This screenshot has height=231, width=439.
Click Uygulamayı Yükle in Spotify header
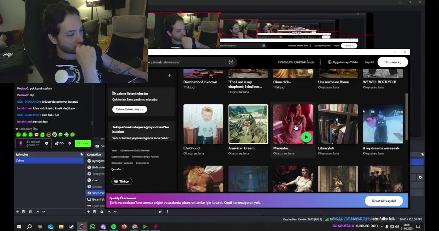[342, 62]
